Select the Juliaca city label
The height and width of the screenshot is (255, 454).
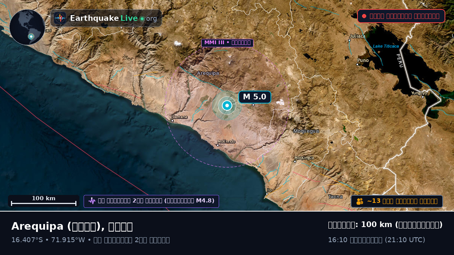358,36
